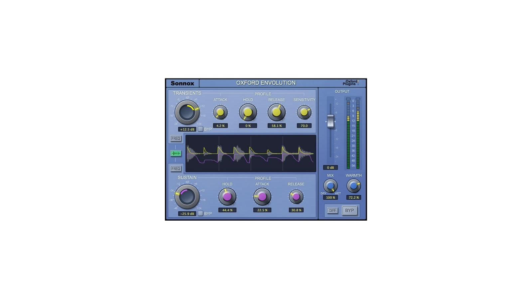Click the Sustain Hold 44.4 % field

pos(227,210)
